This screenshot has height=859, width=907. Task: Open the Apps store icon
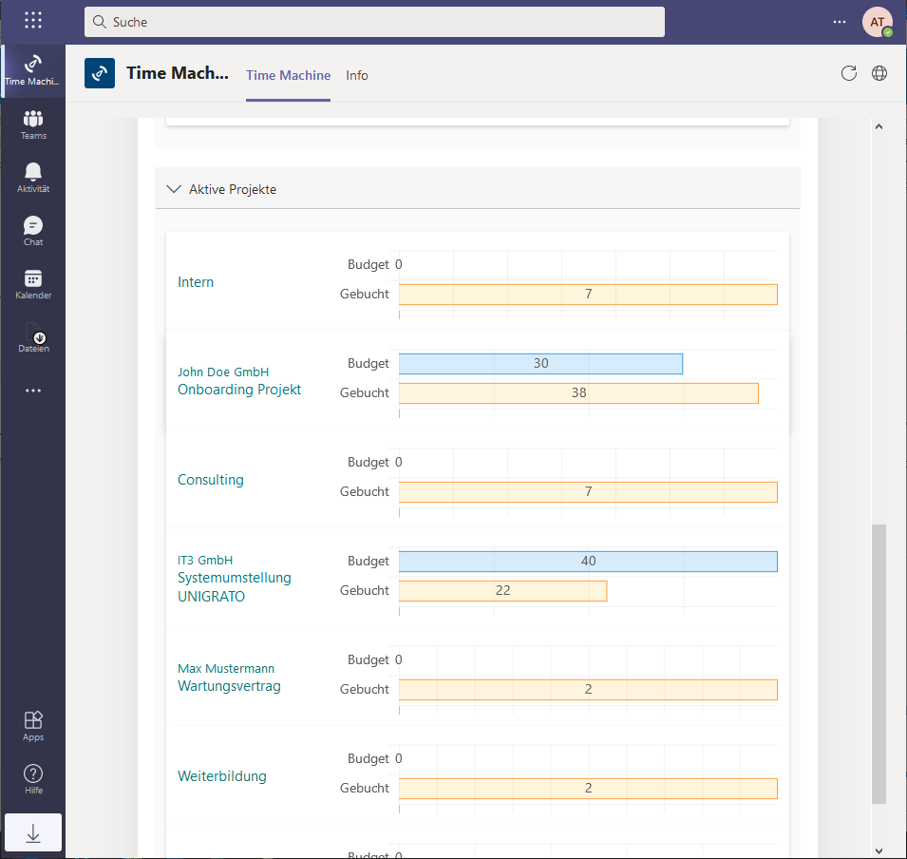(x=33, y=726)
